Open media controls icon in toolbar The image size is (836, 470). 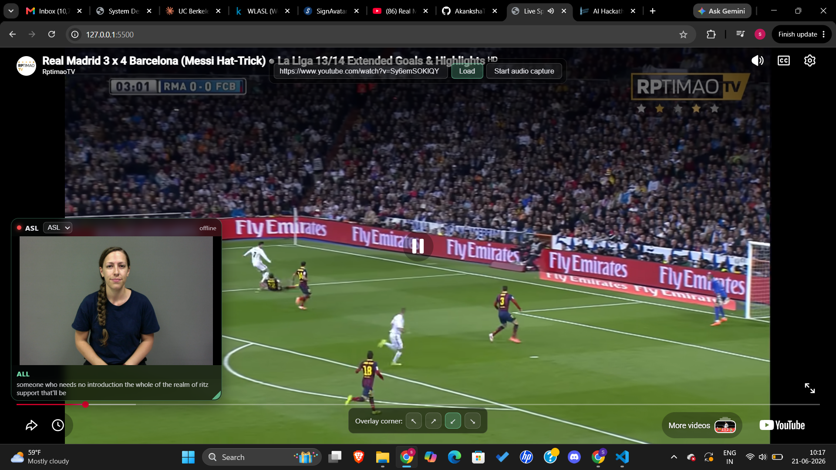[x=740, y=34]
